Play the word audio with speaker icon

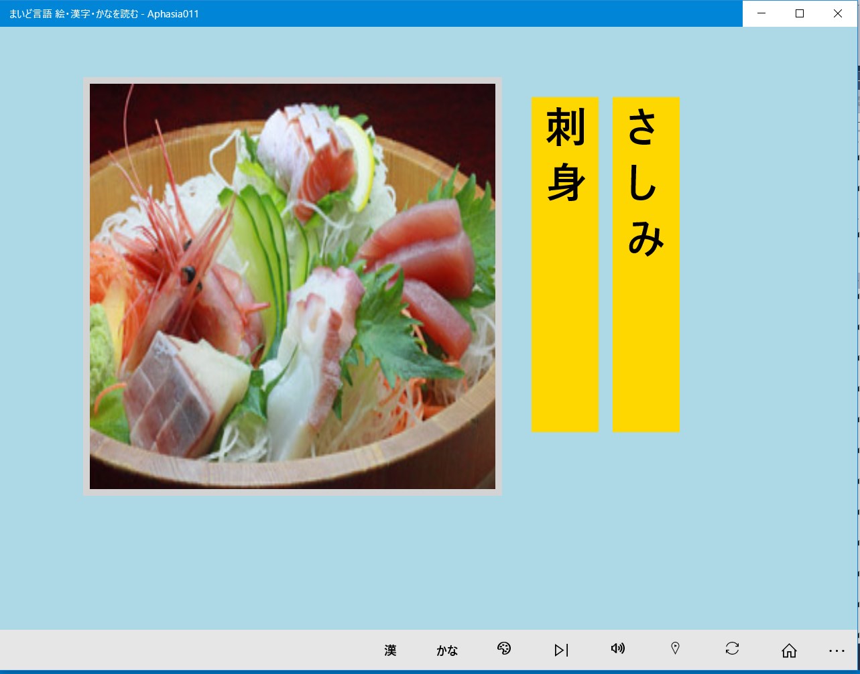[618, 649]
